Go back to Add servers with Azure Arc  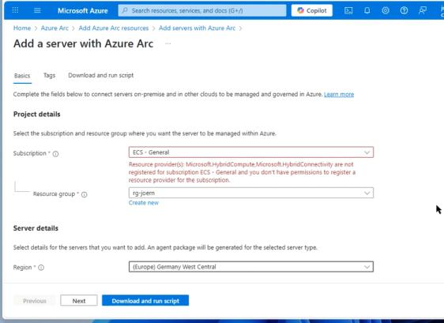tap(197, 28)
